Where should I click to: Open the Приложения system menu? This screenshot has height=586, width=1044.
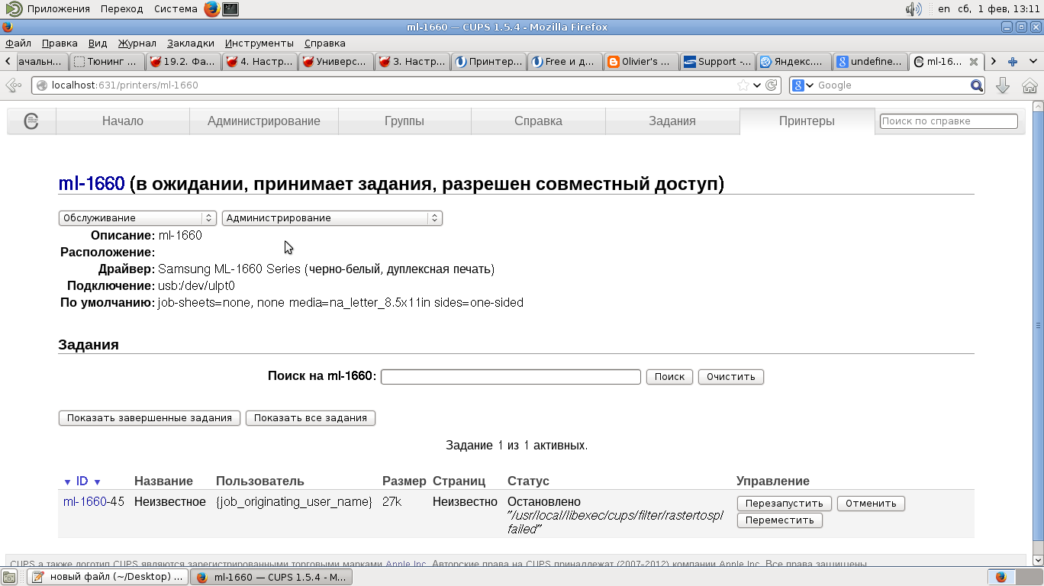point(59,9)
